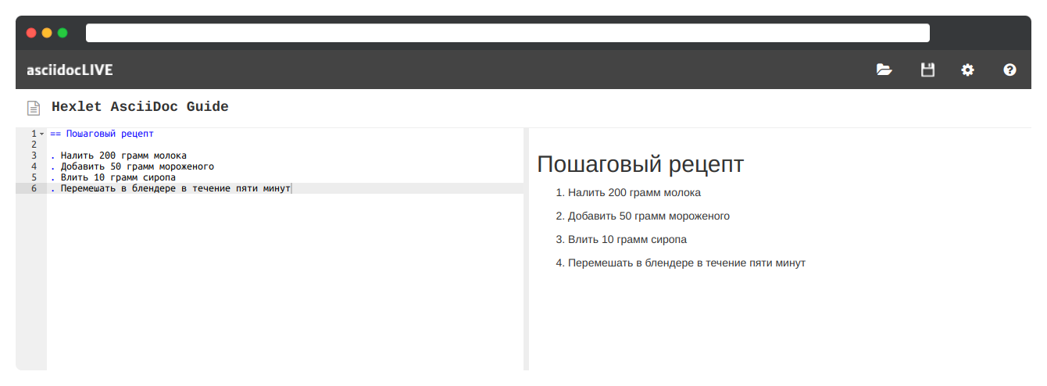Open help with the question mark icon
The height and width of the screenshot is (386, 1047).
(x=1009, y=70)
